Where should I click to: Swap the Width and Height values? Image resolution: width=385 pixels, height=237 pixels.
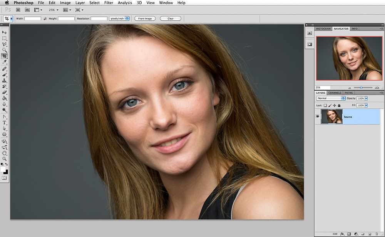click(45, 18)
